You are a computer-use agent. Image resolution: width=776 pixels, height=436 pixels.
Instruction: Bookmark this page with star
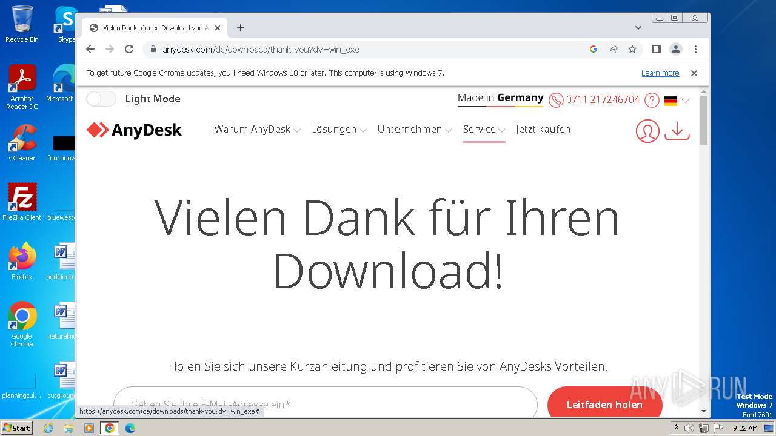632,50
